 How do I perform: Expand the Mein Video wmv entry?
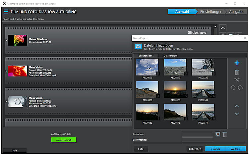(6, 101)
